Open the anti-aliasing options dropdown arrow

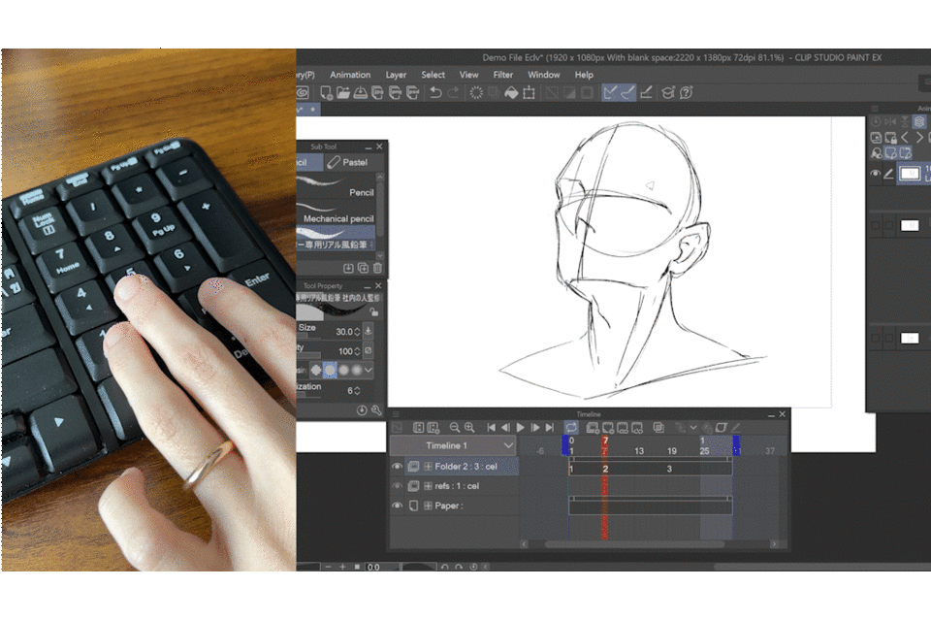pos(369,370)
